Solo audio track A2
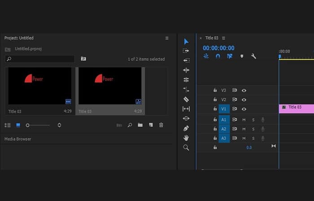 point(253,129)
